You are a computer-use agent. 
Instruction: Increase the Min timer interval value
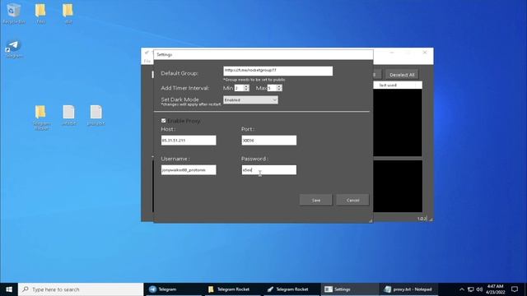click(x=246, y=86)
